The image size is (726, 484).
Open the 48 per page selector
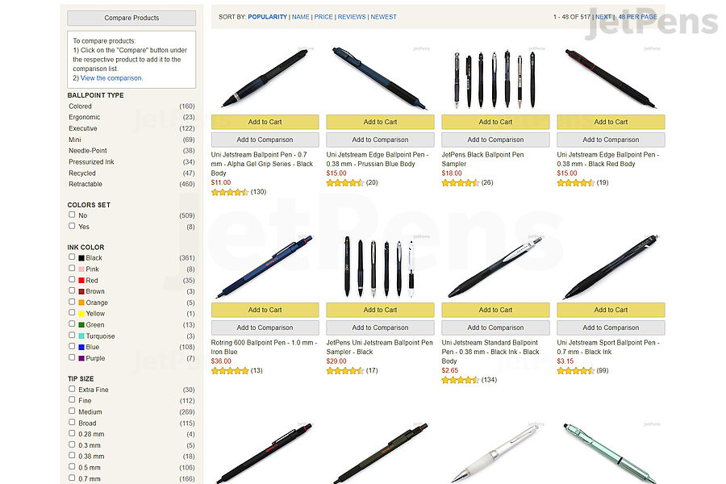point(637,17)
